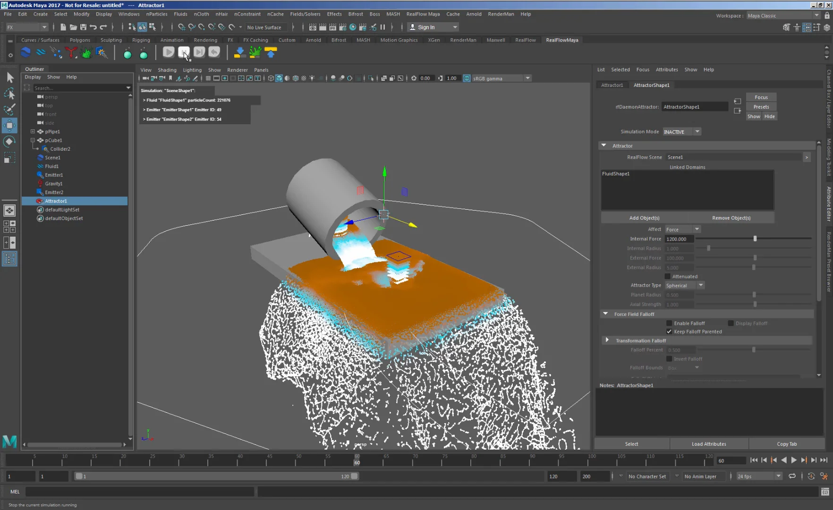Click the RealFlow pause simulation icon

[184, 52]
